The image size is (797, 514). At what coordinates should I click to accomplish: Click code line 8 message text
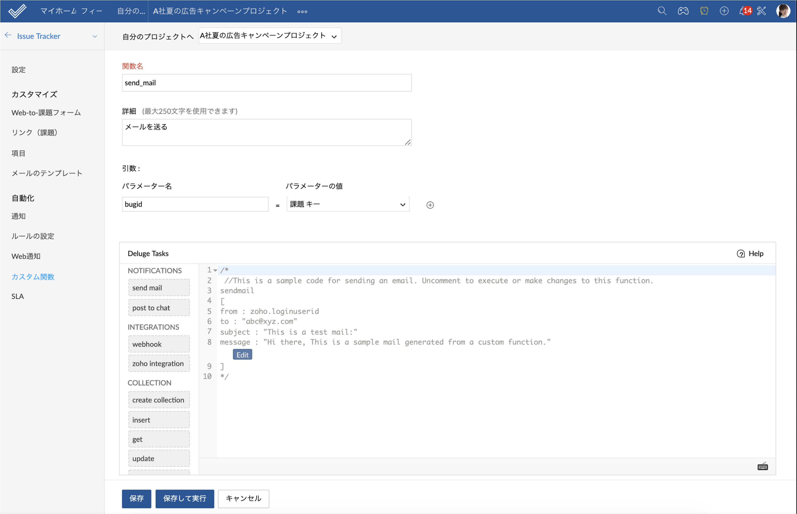tap(385, 342)
